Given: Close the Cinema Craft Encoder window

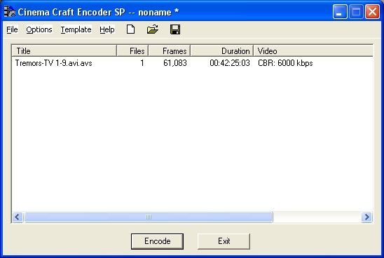Looking at the screenshot, I should click(x=372, y=11).
